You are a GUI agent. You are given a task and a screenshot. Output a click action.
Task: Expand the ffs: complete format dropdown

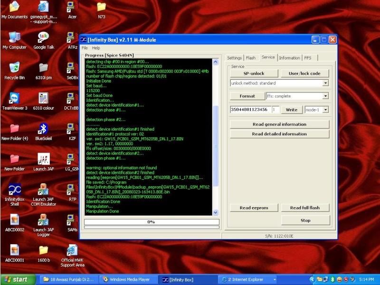tap(325, 96)
